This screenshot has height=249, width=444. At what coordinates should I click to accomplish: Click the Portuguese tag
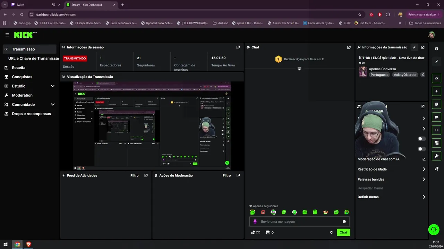pyautogui.click(x=379, y=75)
